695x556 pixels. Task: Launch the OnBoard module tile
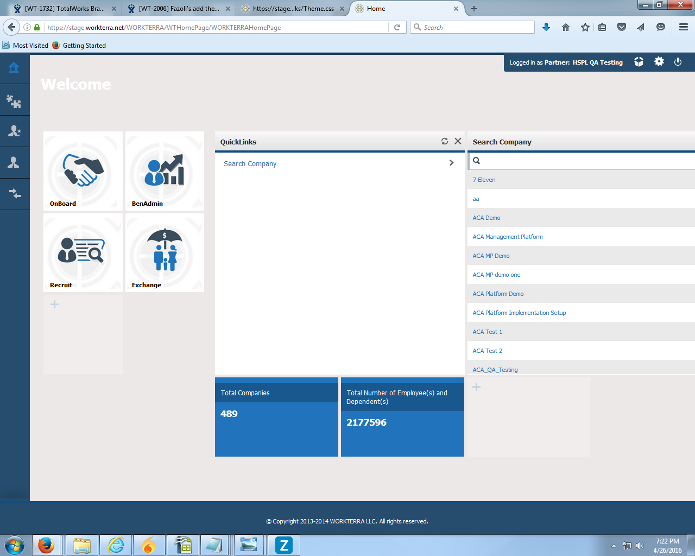(x=83, y=171)
